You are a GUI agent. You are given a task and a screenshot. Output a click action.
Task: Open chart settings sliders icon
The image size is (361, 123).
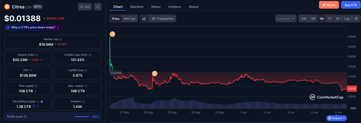pyautogui.click(x=356, y=19)
